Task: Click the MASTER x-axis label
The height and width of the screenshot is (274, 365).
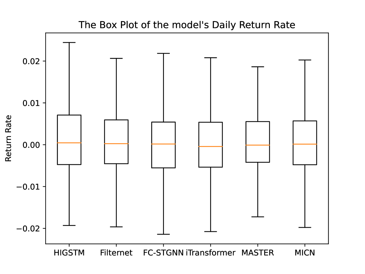Action: coord(258,253)
